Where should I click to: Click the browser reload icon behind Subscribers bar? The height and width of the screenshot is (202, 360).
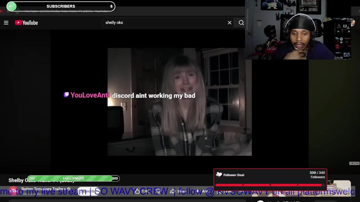(17, 11)
